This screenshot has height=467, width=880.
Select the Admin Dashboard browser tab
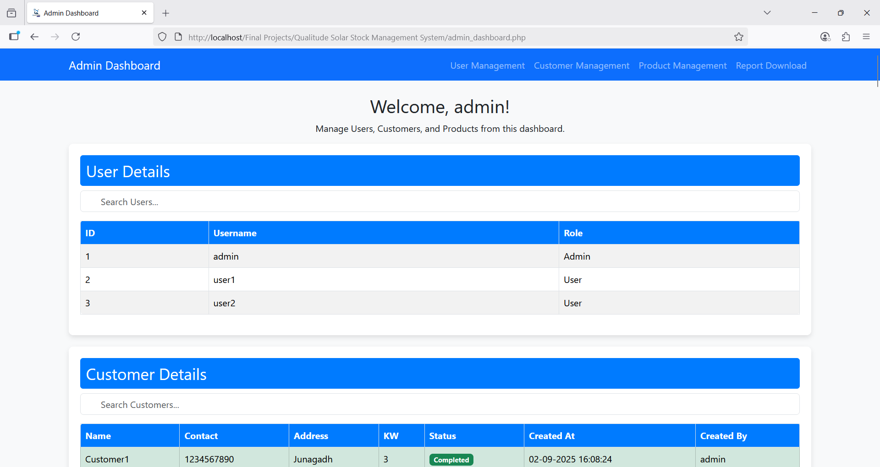point(82,13)
